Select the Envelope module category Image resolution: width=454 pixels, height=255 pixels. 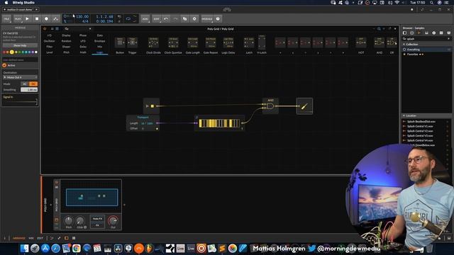point(99,41)
